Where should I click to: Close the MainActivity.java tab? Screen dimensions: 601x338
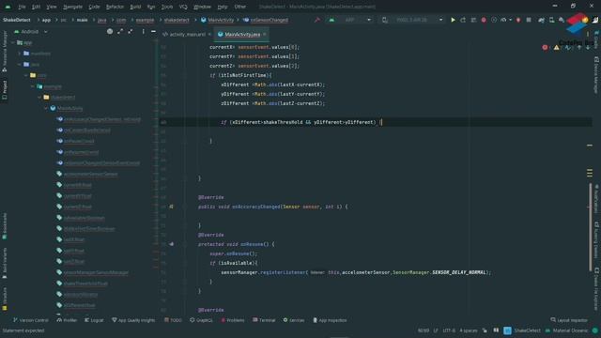265,35
